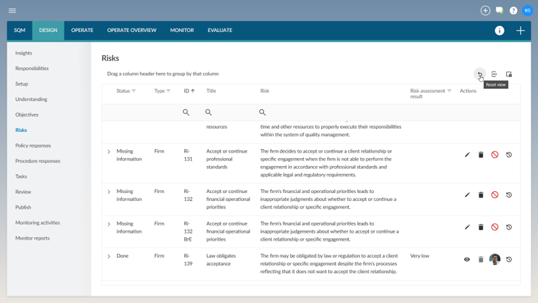Expand the Ri-131 row

click(109, 152)
